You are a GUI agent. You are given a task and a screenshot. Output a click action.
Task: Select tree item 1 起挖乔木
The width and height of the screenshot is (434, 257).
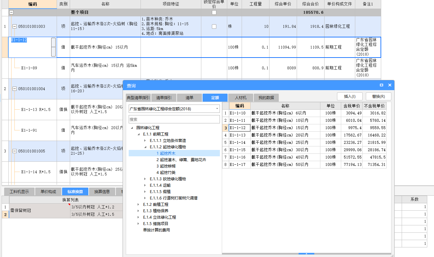coord(166,153)
